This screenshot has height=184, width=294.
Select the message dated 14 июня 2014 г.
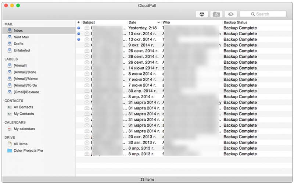click(x=184, y=68)
